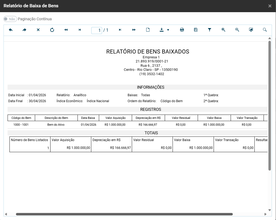Click the download export icon
Screen dimensions: 276x220
[x=161, y=30]
